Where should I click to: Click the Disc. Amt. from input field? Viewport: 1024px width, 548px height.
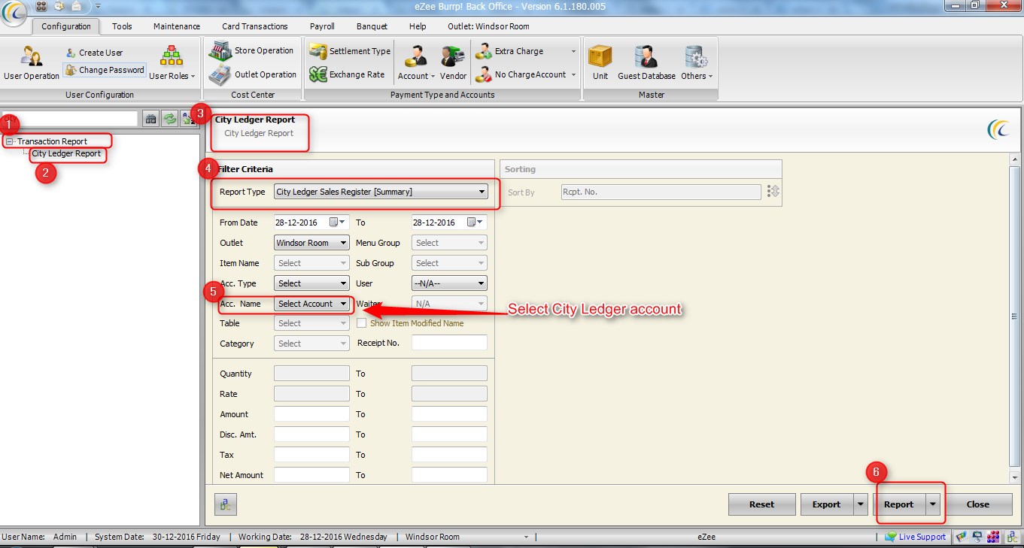(311, 434)
